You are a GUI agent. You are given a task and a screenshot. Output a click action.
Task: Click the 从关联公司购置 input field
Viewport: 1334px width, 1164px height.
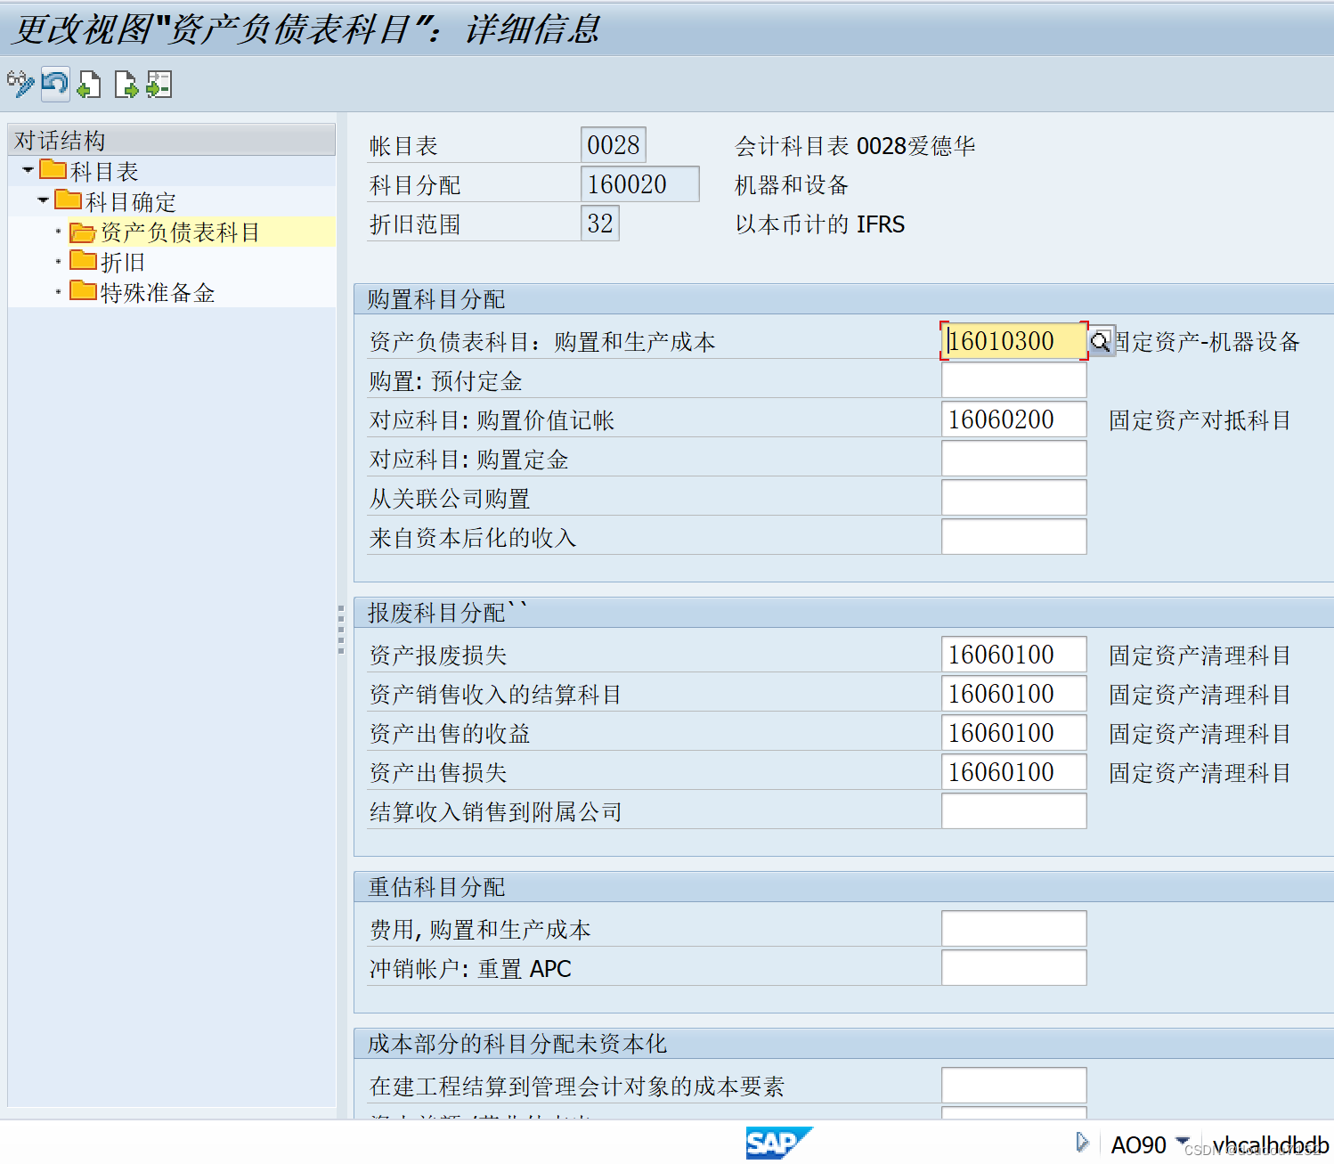coord(1013,498)
